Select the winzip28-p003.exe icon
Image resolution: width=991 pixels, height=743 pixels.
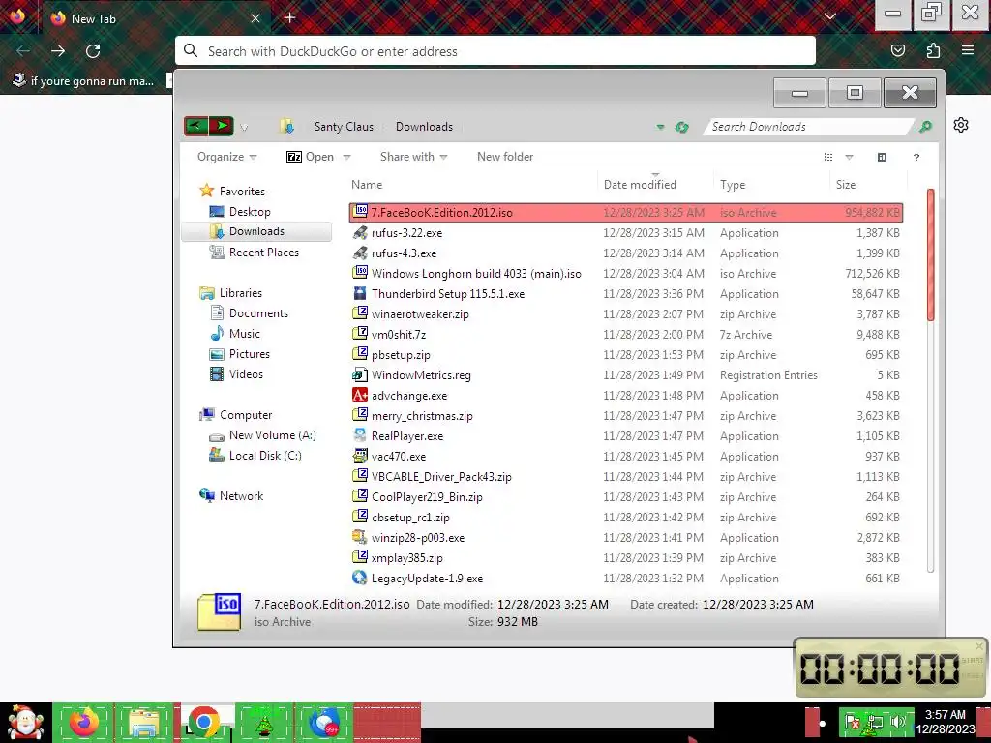click(360, 537)
